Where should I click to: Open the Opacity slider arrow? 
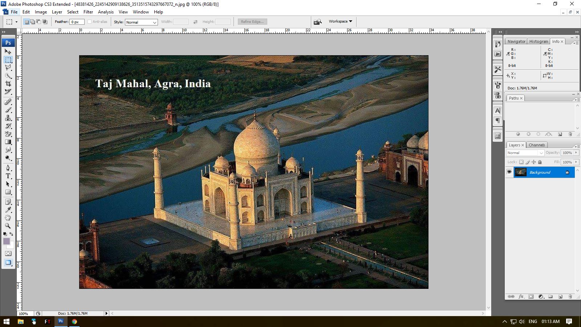pos(576,153)
